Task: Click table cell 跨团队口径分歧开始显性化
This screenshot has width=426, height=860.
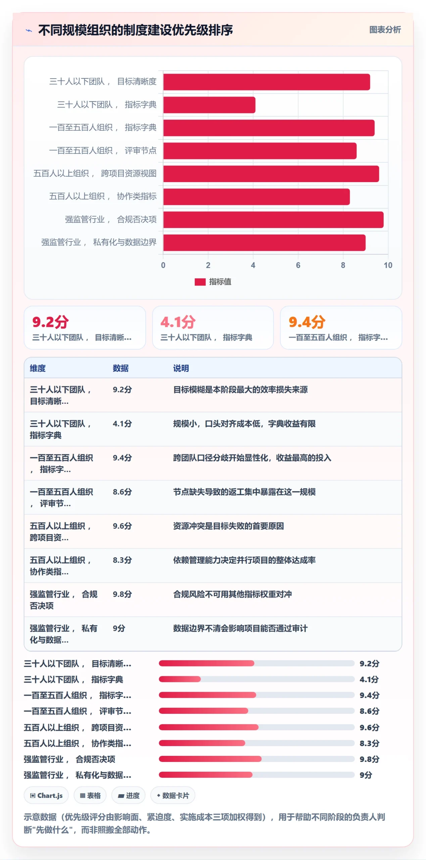Action: 252,458
